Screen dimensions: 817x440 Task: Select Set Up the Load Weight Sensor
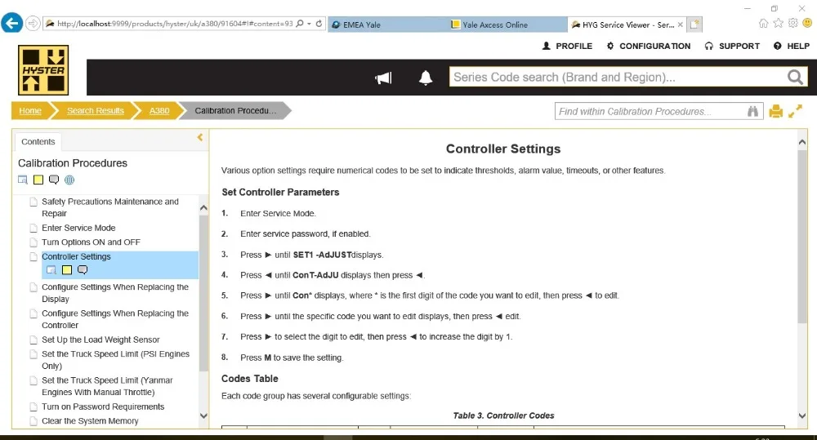click(100, 340)
